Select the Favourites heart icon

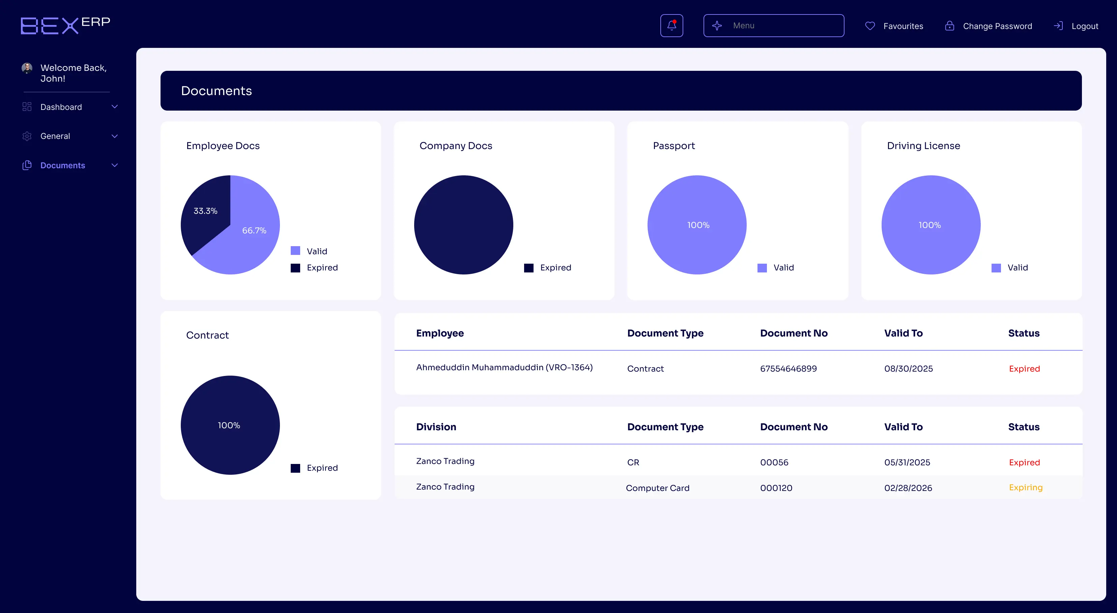869,26
